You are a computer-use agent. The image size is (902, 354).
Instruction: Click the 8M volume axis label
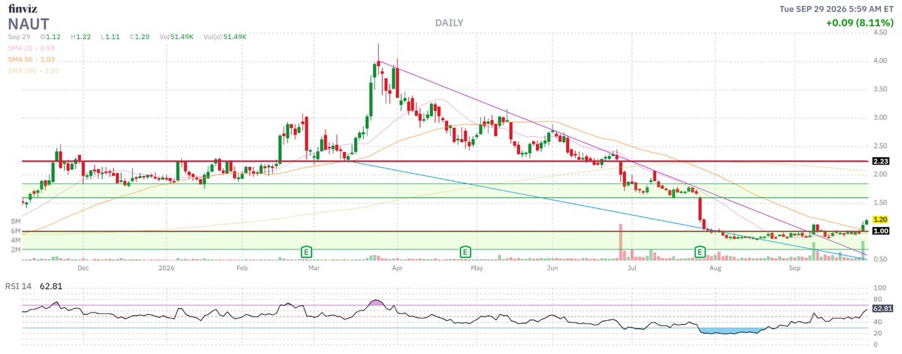[x=15, y=222]
